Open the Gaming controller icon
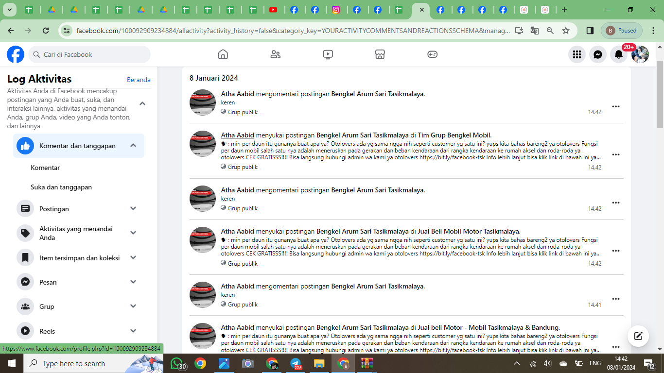664x373 pixels. (433, 54)
